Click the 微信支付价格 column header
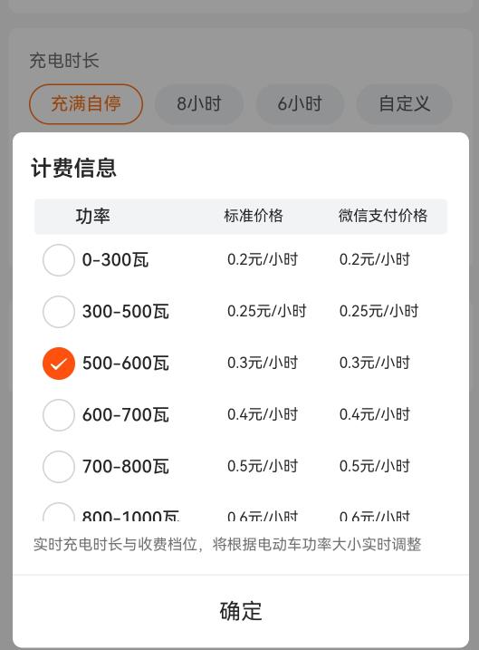 click(x=383, y=216)
